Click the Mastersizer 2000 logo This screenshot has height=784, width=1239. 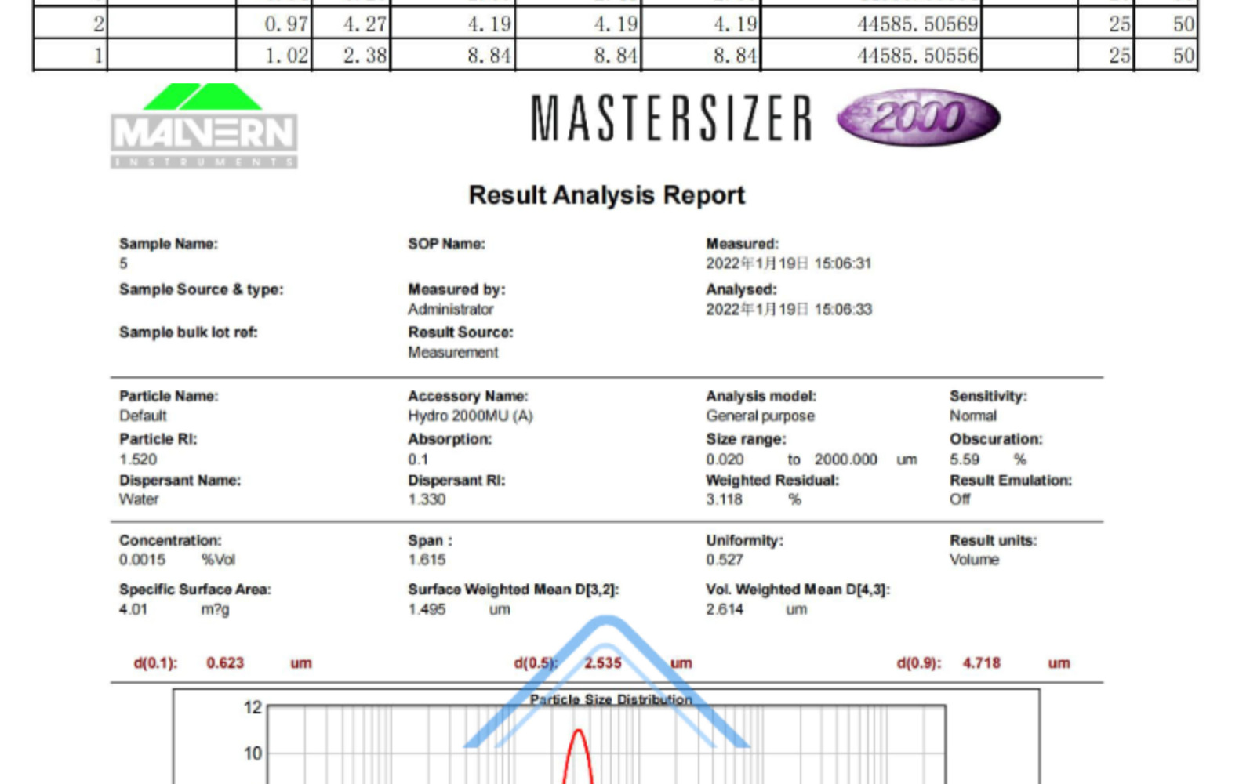[765, 118]
